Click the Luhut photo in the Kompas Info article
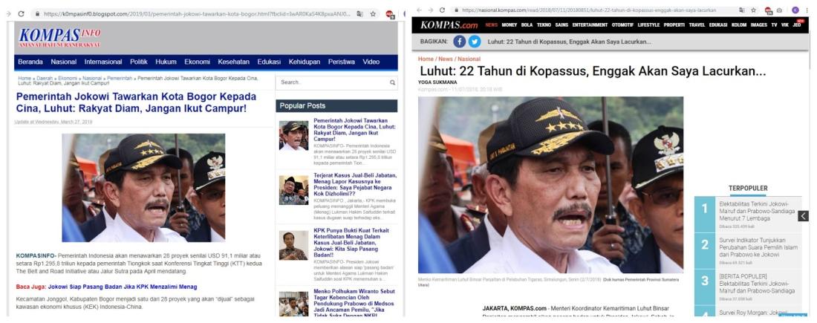The height and width of the screenshot is (323, 817). [143, 188]
